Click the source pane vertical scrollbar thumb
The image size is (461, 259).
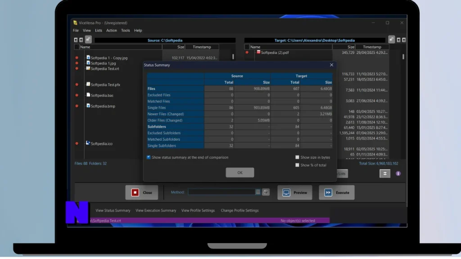[x=233, y=56]
